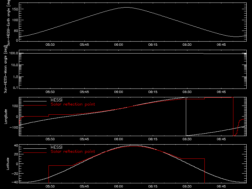Click the red legend line in Longitude plot
This screenshot has height=189, width=252.
[x=35, y=106]
